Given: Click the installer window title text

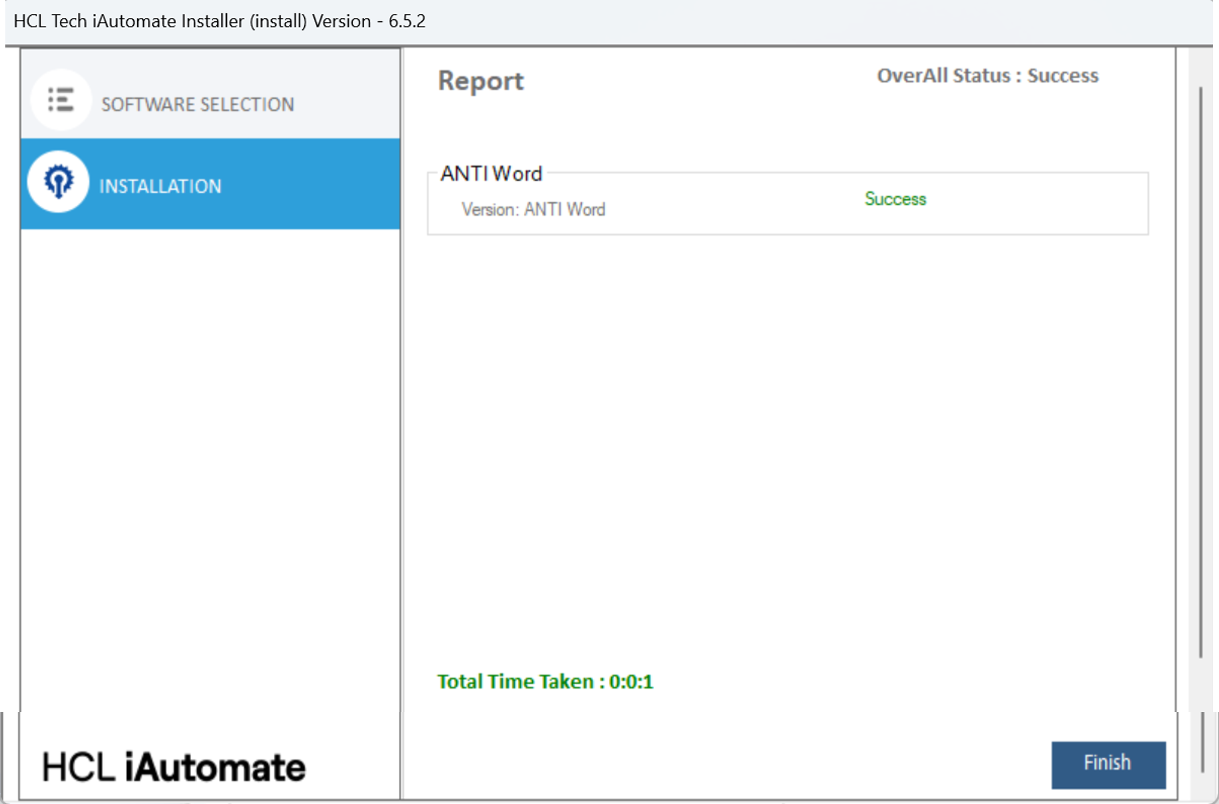Looking at the screenshot, I should 219,21.
